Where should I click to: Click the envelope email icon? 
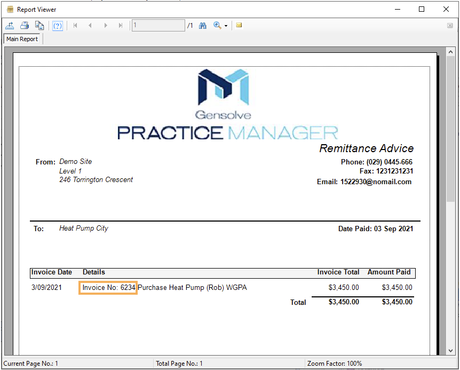(239, 25)
